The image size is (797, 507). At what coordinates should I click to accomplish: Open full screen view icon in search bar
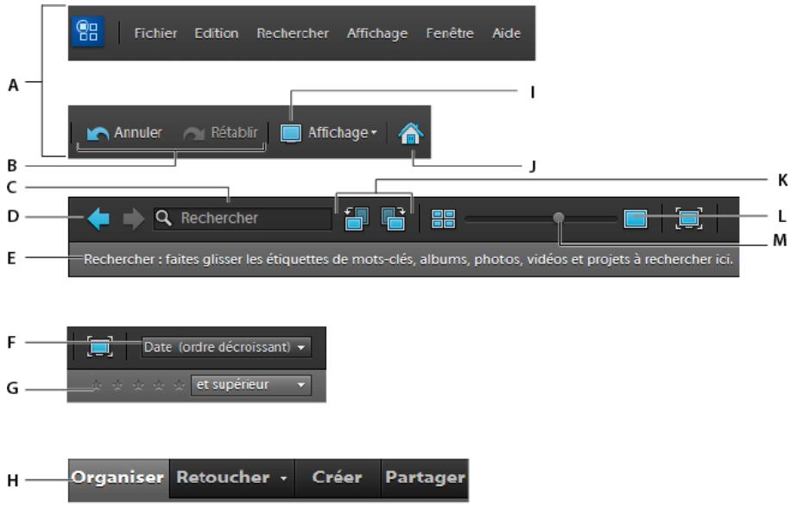coord(689,219)
